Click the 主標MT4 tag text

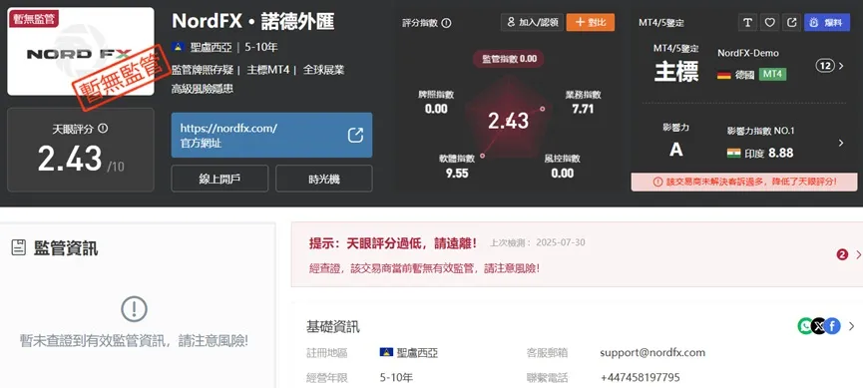pyautogui.click(x=267, y=70)
